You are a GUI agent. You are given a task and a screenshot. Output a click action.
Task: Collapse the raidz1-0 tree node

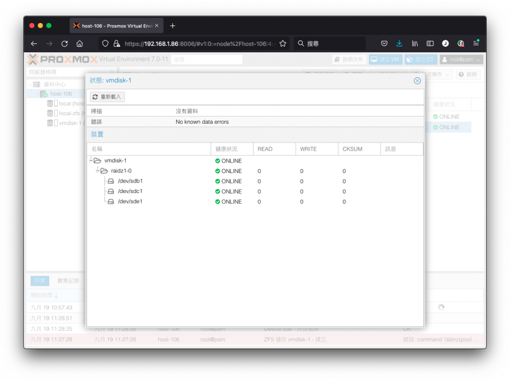(98, 170)
